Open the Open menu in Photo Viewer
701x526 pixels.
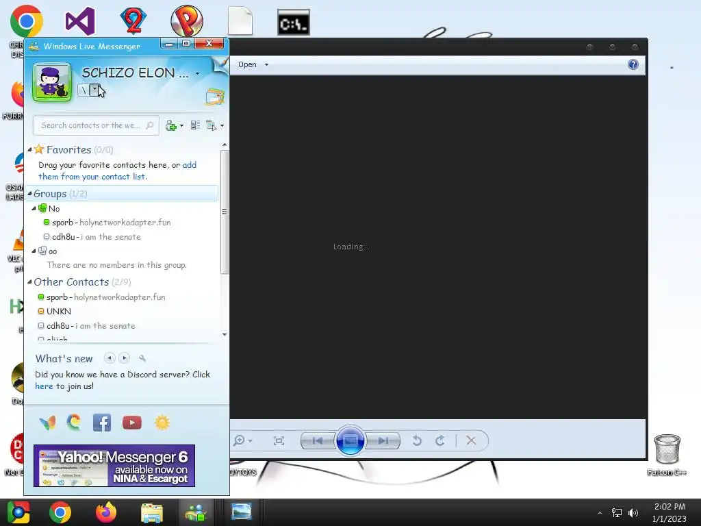[x=253, y=64]
